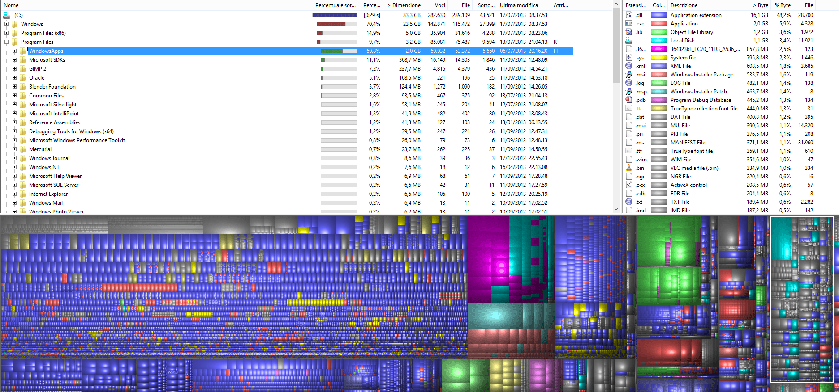Select the Microsoft Help Viewer row

pyautogui.click(x=287, y=176)
